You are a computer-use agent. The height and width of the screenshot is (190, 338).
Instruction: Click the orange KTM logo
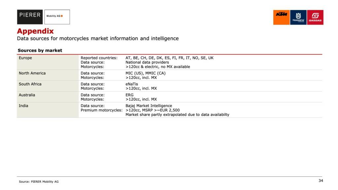click(281, 17)
